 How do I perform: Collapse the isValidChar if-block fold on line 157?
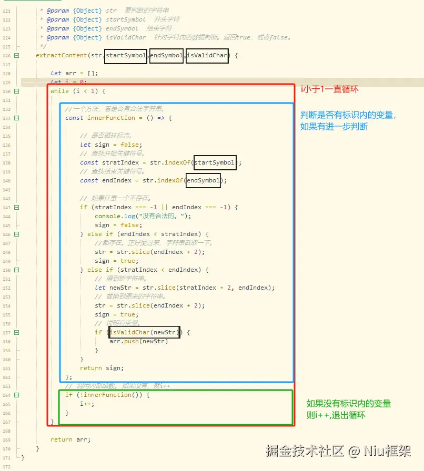click(x=17, y=332)
